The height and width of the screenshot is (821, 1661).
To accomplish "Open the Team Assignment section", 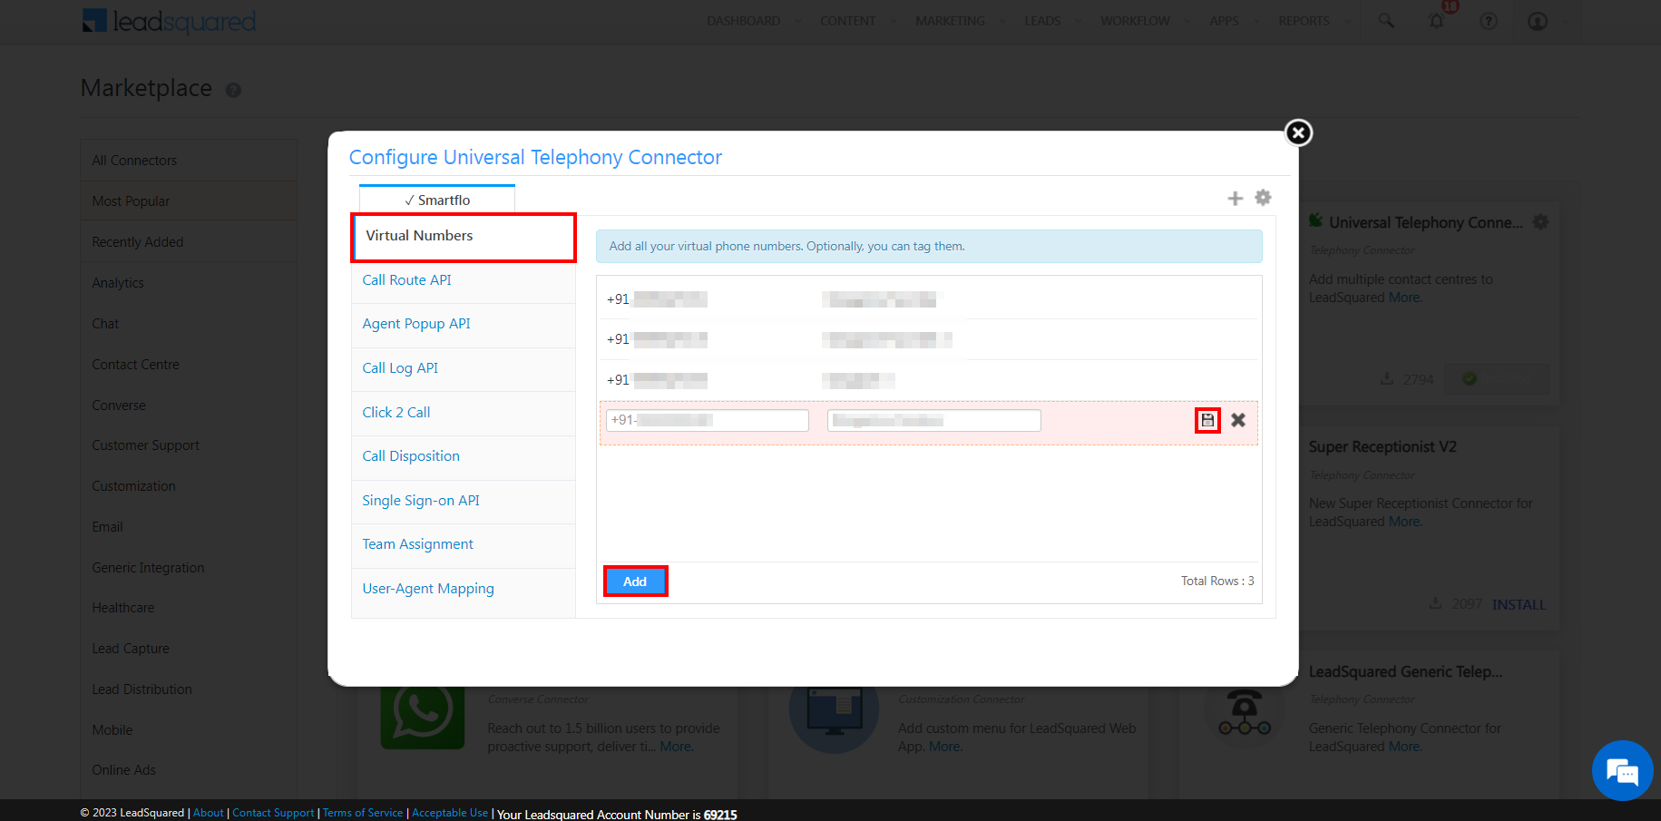I will coord(464,544).
